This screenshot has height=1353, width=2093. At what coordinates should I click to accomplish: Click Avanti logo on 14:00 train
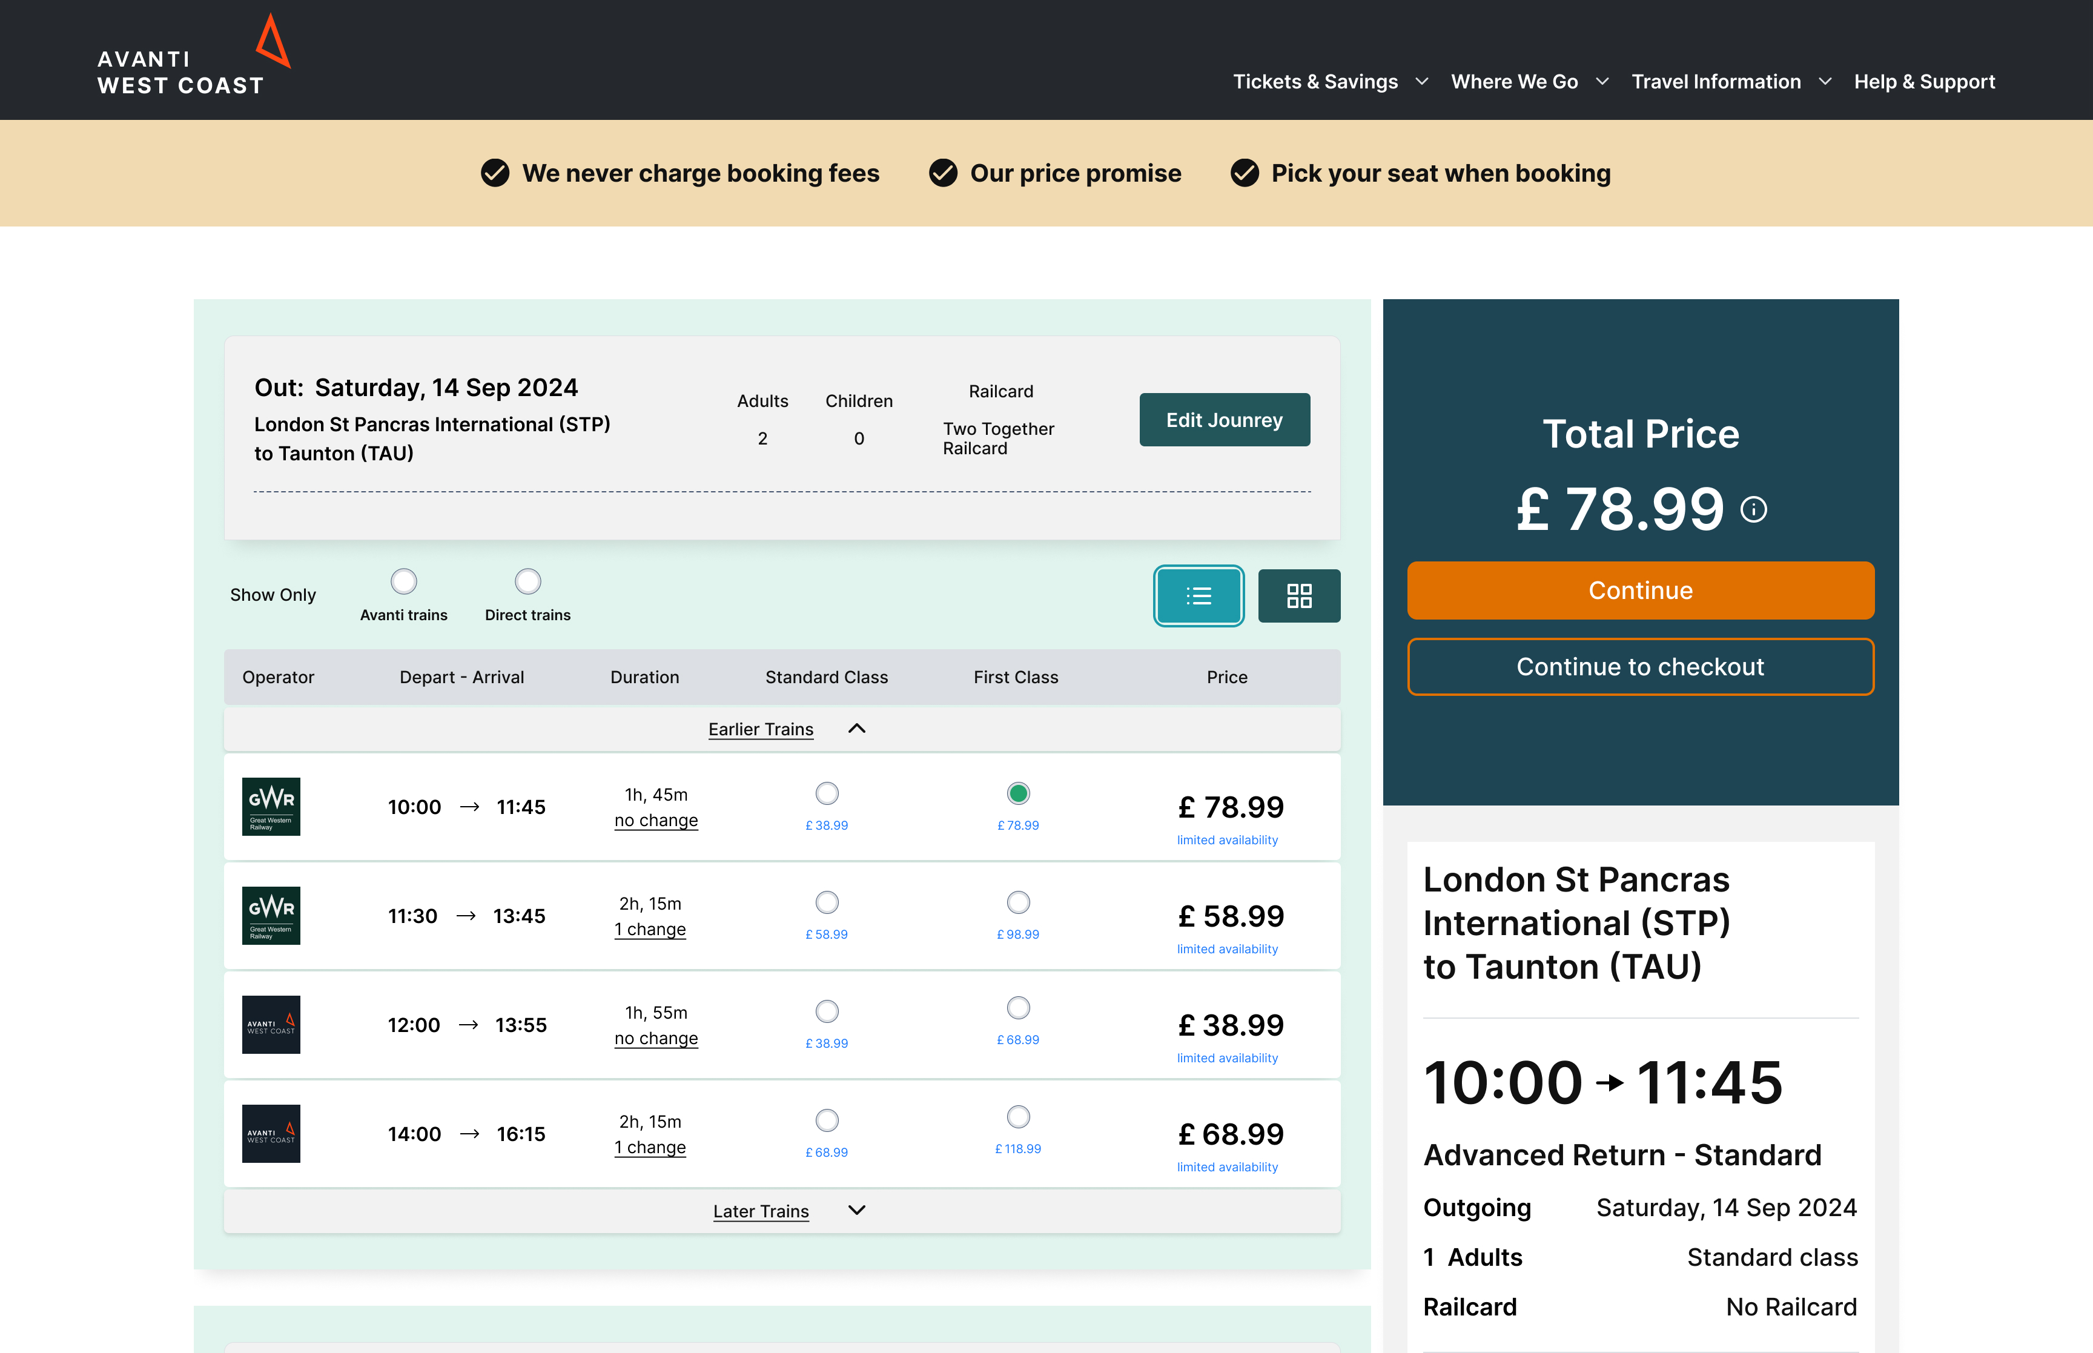(271, 1133)
